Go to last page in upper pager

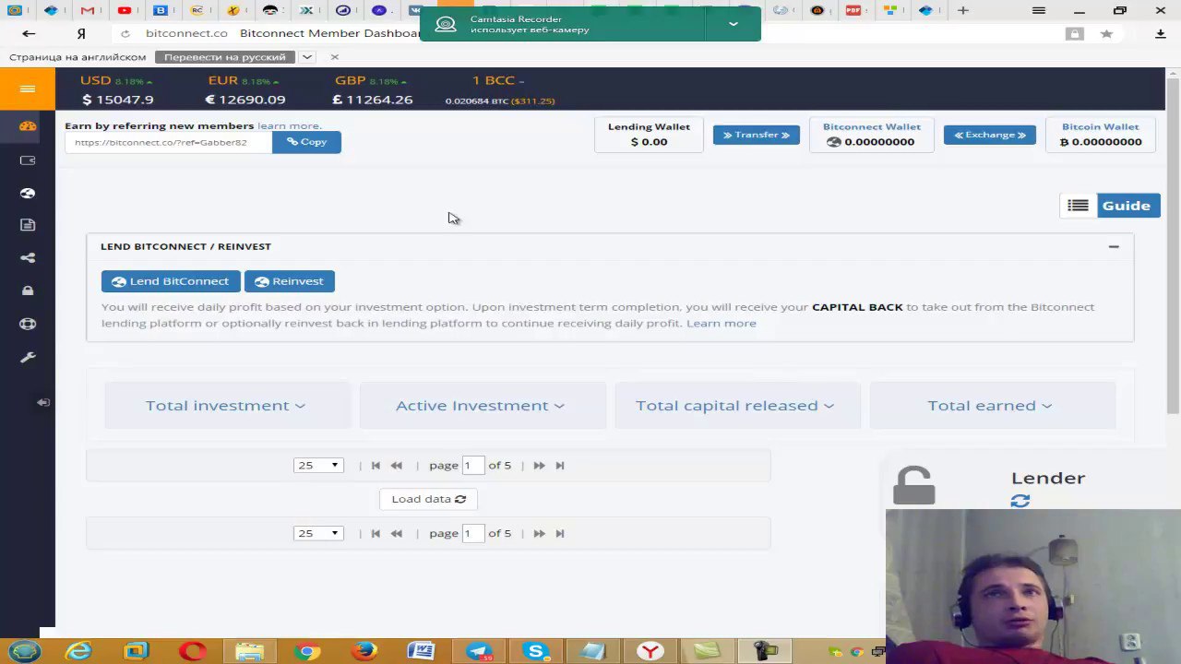tap(560, 466)
